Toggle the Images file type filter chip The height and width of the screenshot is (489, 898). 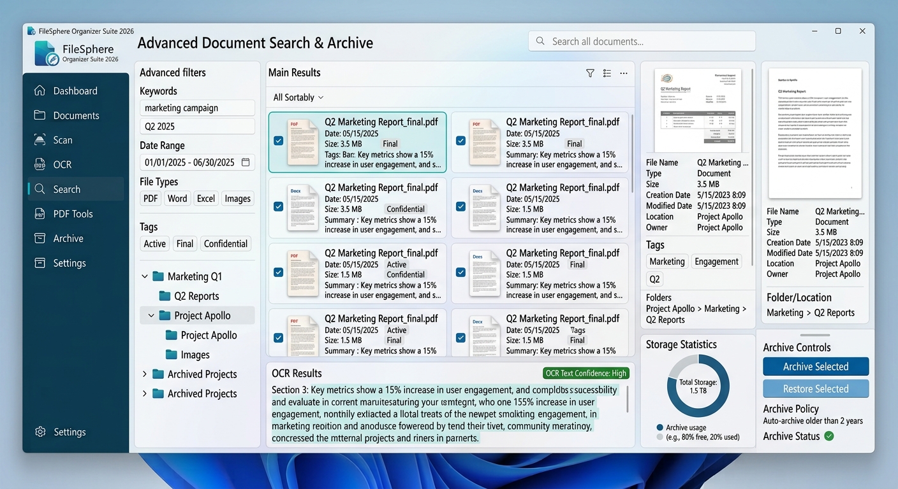(x=237, y=199)
